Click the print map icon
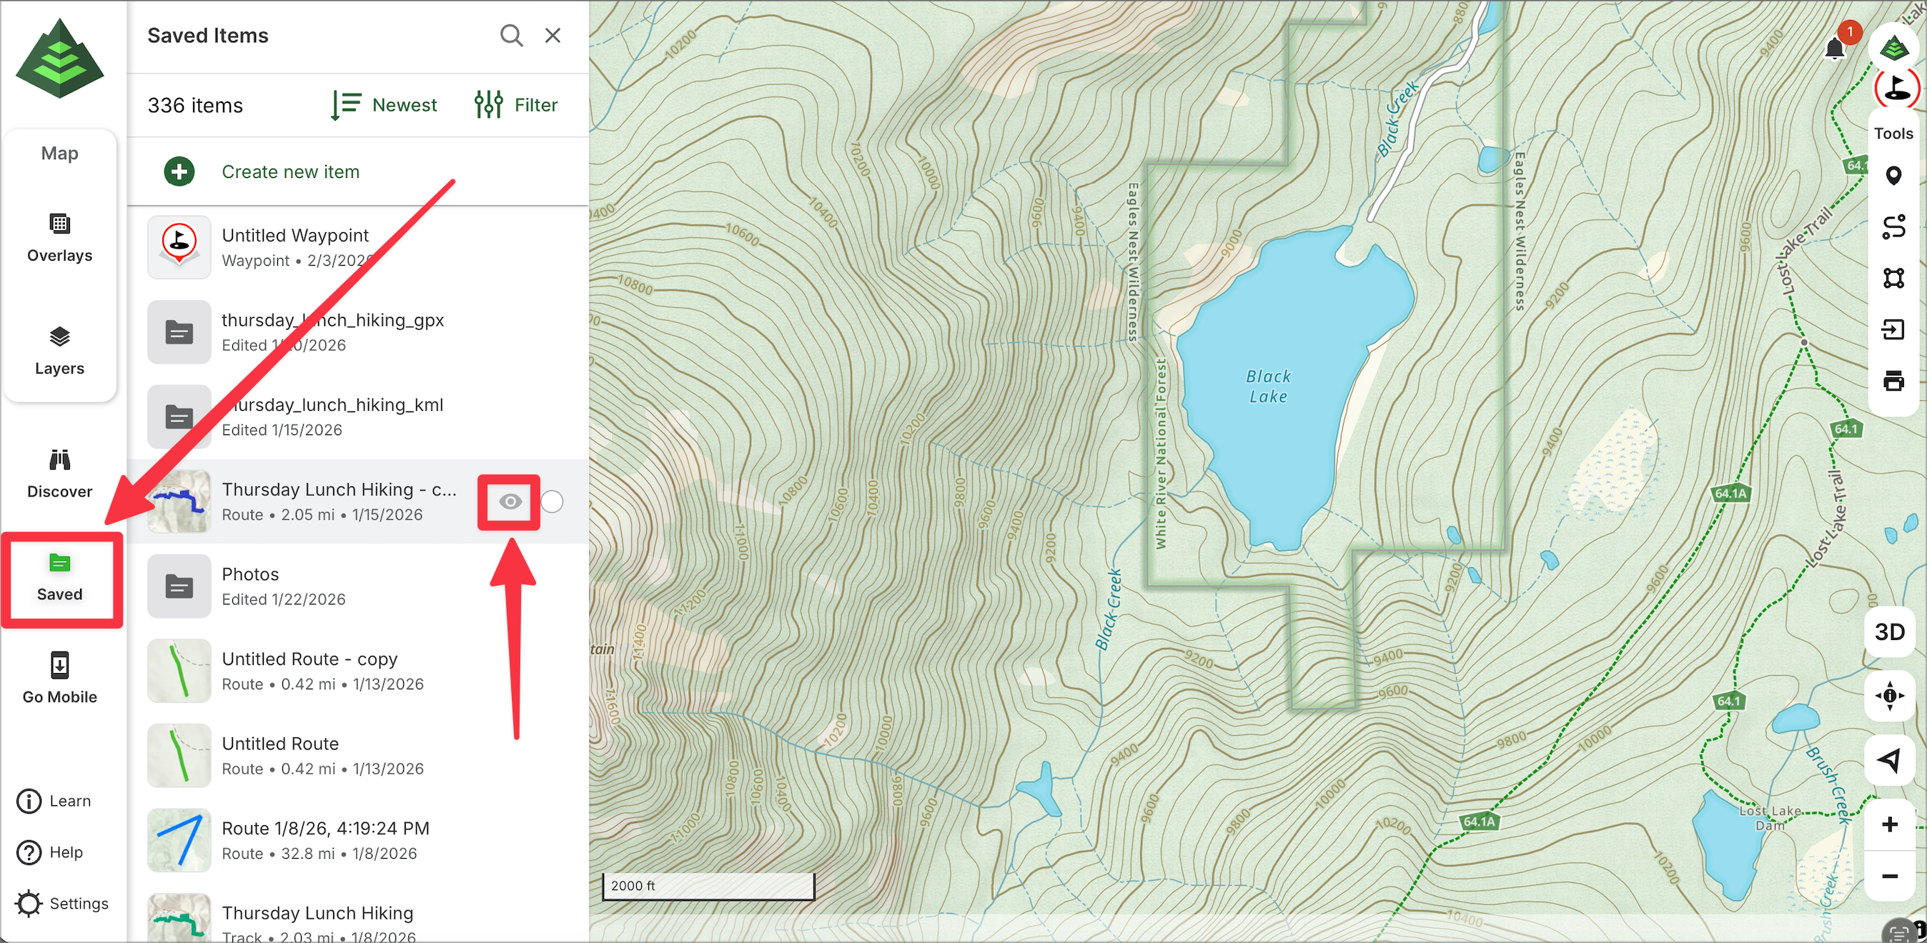Viewport: 1927px width, 943px height. [1893, 381]
